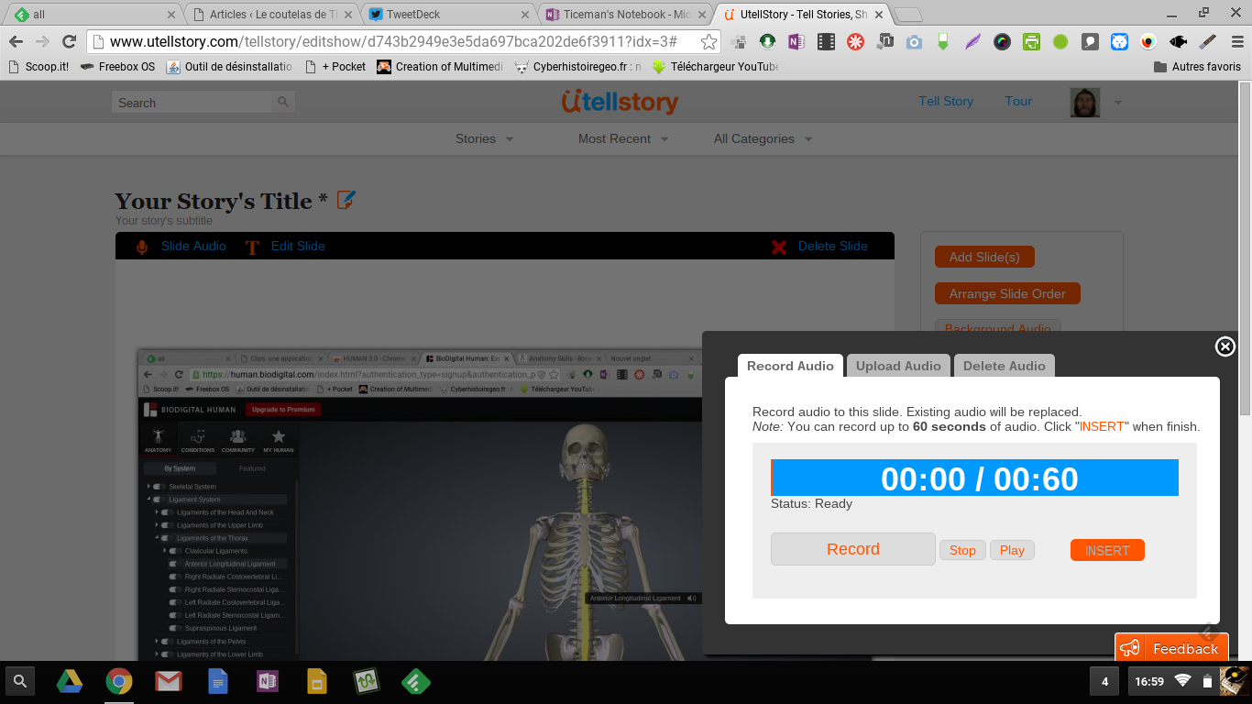Click the blue cat face extension icon
Screen dimensions: 1252x704
click(x=1119, y=41)
